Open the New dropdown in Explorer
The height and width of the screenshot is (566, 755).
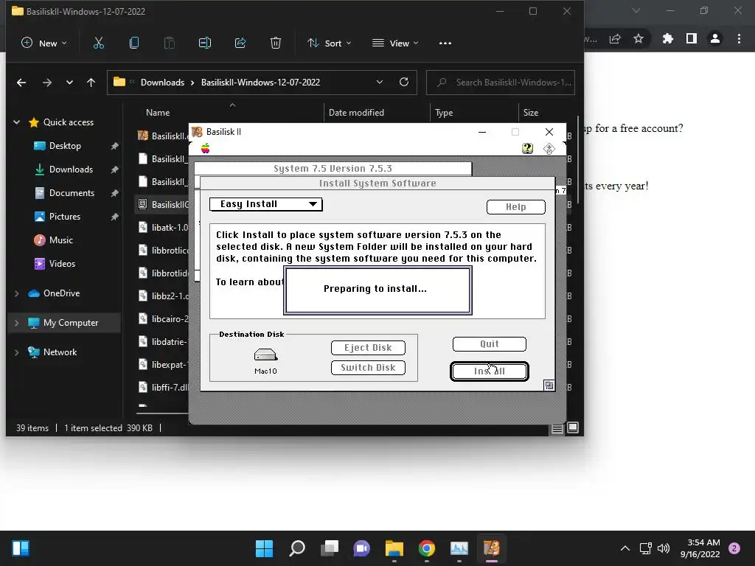44,43
